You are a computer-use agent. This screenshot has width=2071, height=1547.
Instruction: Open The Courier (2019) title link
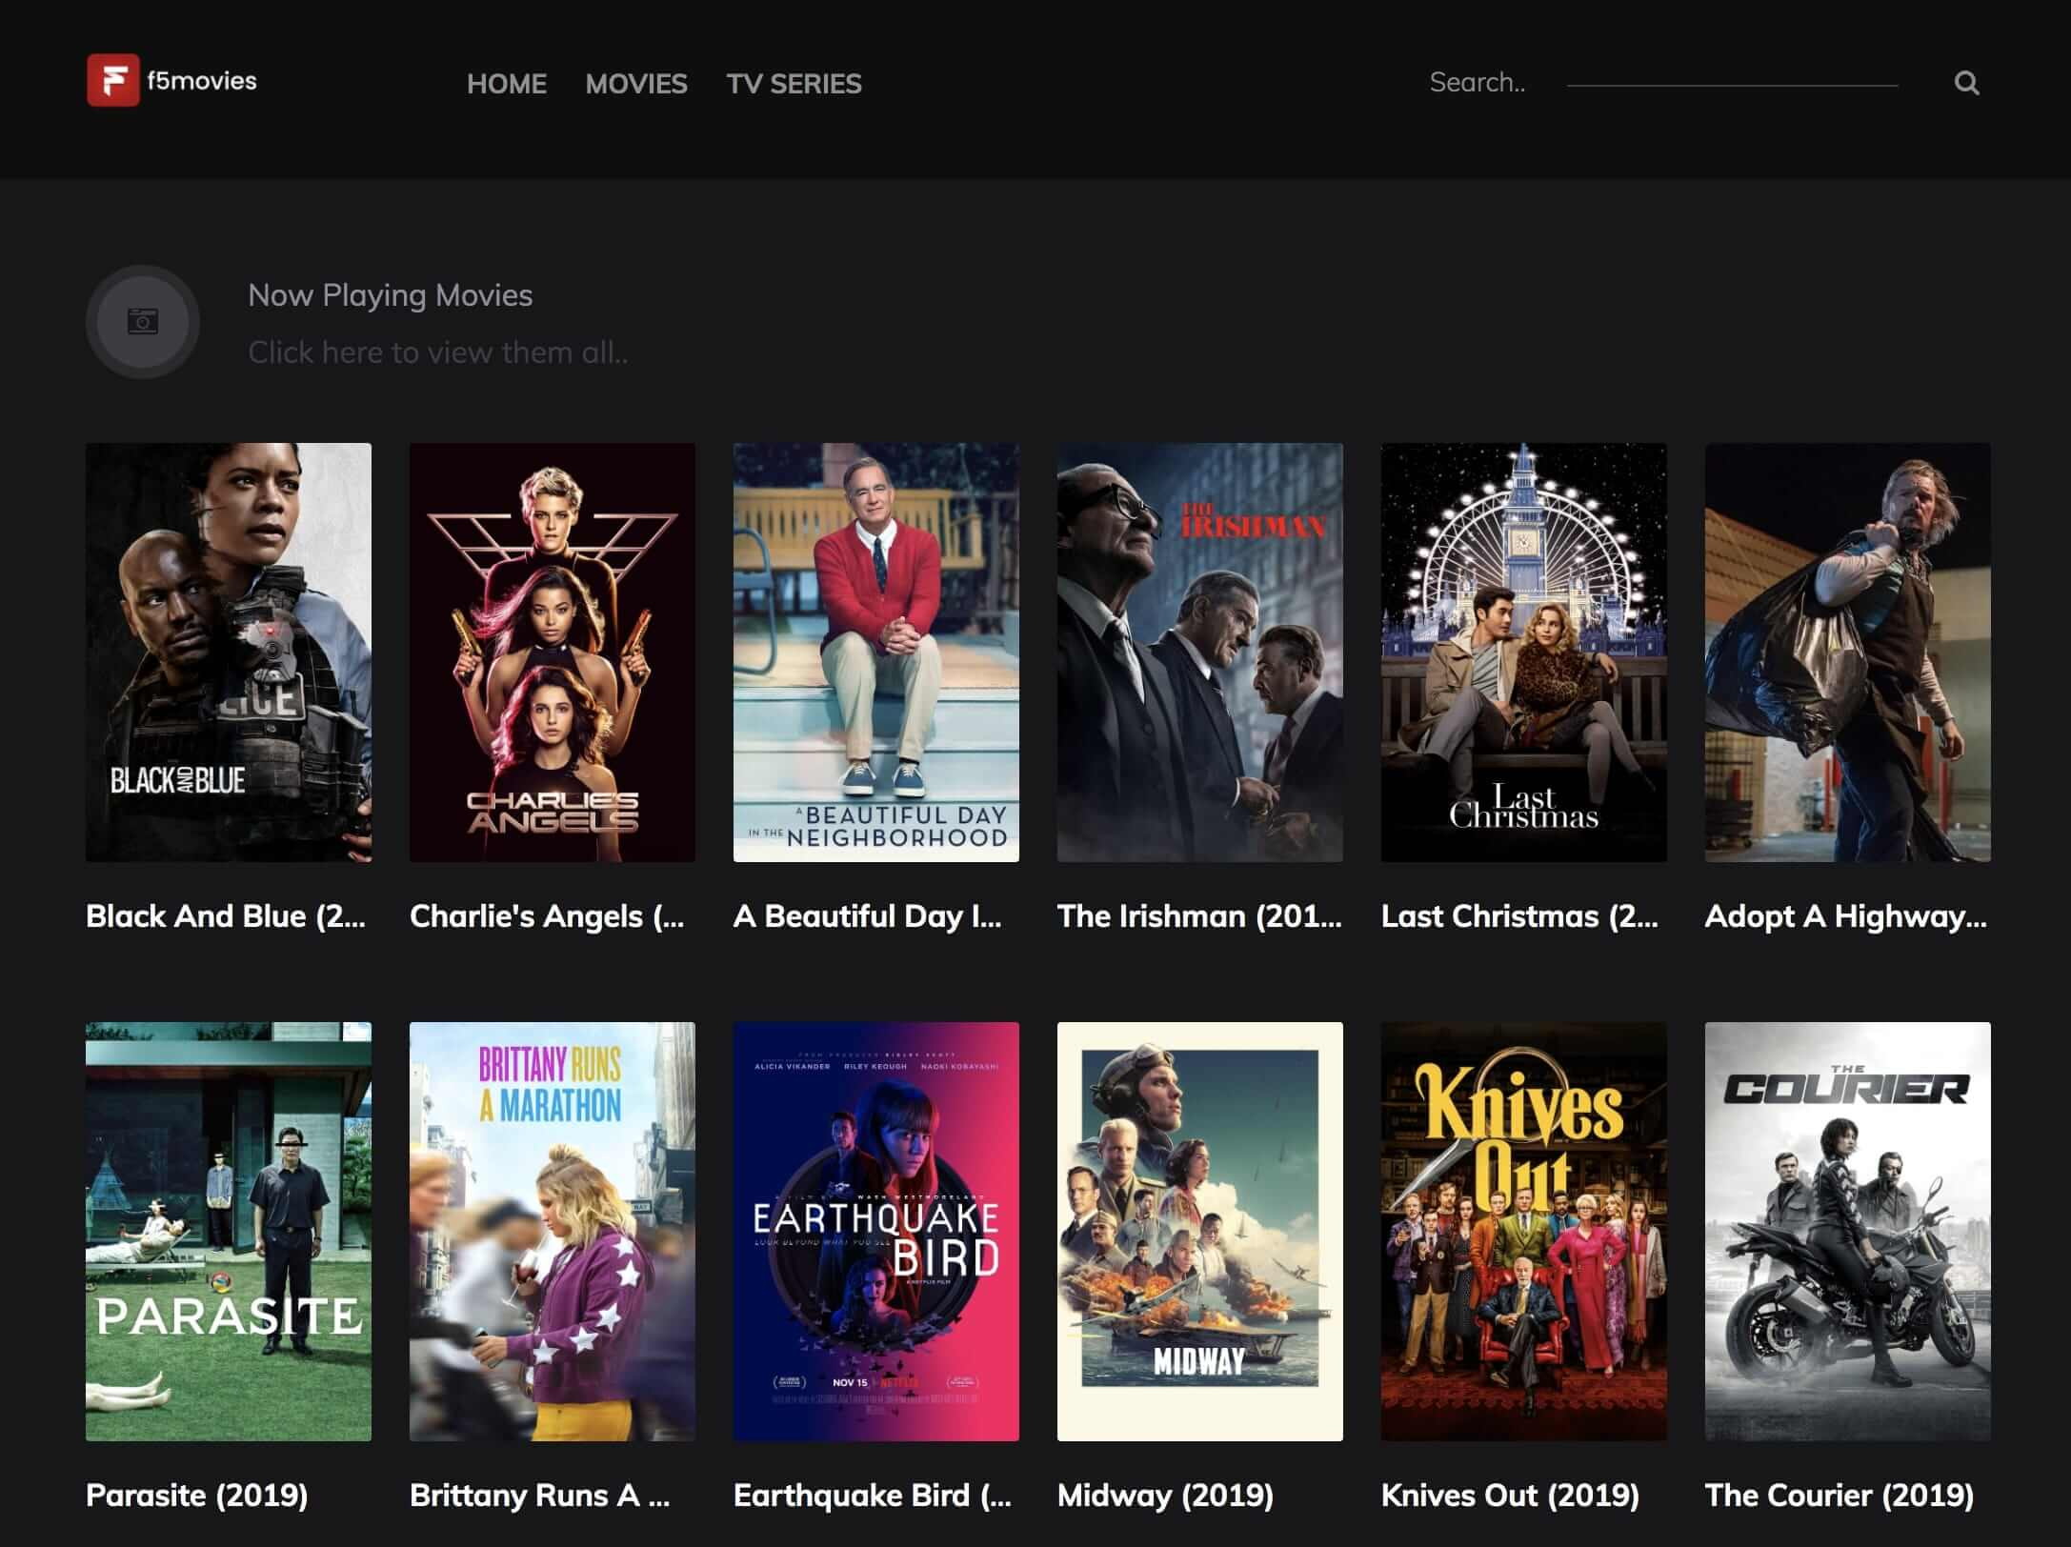tap(1839, 1495)
